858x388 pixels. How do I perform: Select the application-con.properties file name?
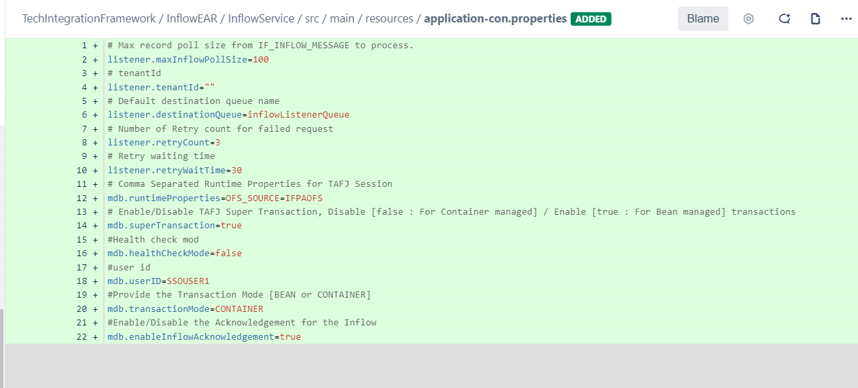pyautogui.click(x=495, y=19)
